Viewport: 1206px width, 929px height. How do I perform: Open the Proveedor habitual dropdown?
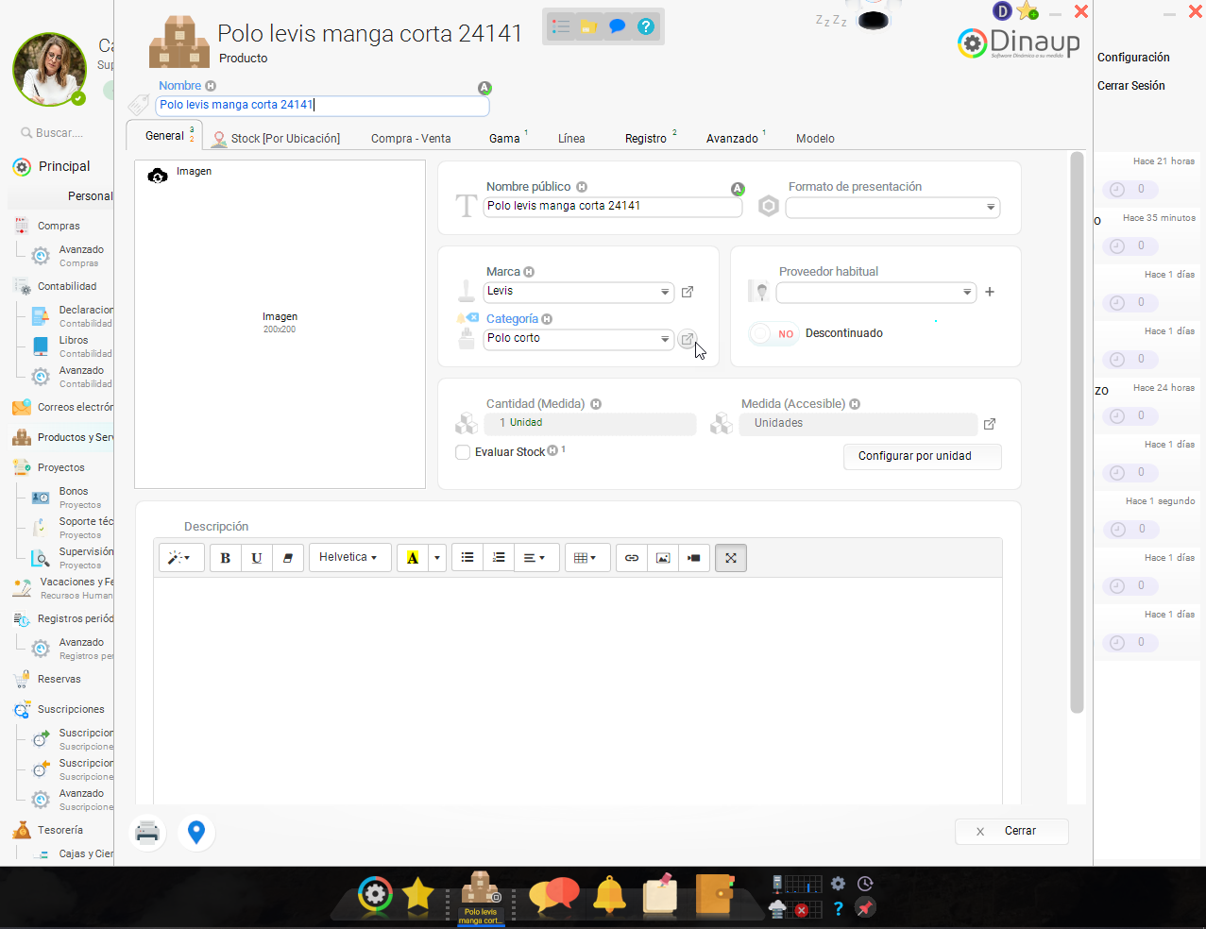click(875, 292)
